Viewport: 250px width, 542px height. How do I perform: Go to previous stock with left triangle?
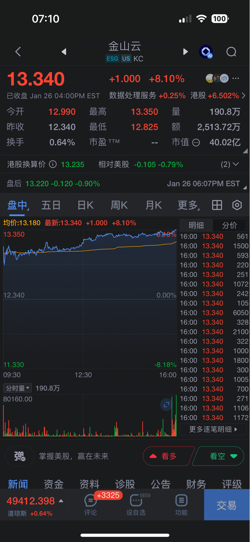coord(64,51)
